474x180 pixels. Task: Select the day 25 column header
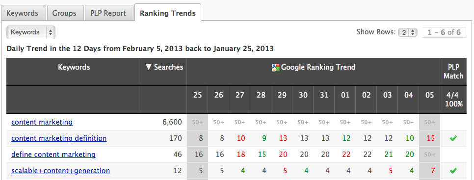coord(197,95)
